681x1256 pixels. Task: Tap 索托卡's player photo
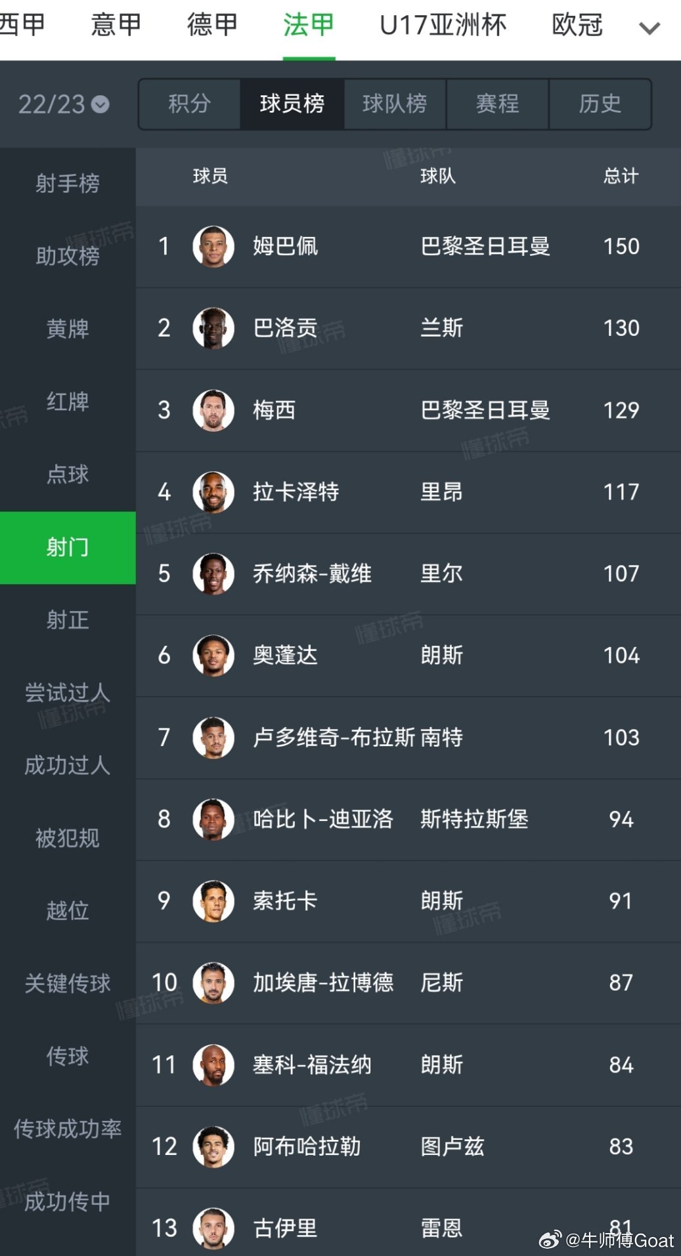point(213,901)
